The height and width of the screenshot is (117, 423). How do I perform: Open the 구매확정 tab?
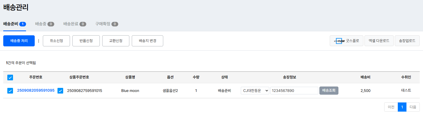107,24
